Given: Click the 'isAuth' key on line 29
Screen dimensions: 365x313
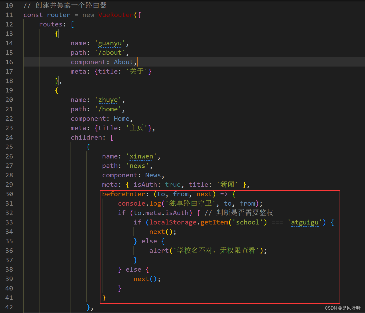Looking at the screenshot, I should coord(145,185).
